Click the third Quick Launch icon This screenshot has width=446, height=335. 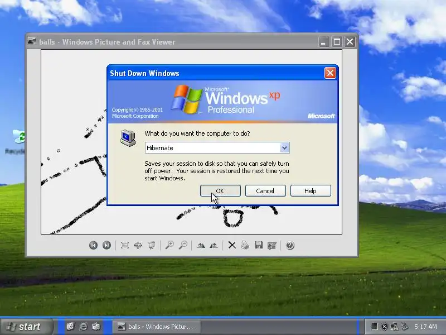tap(96, 327)
